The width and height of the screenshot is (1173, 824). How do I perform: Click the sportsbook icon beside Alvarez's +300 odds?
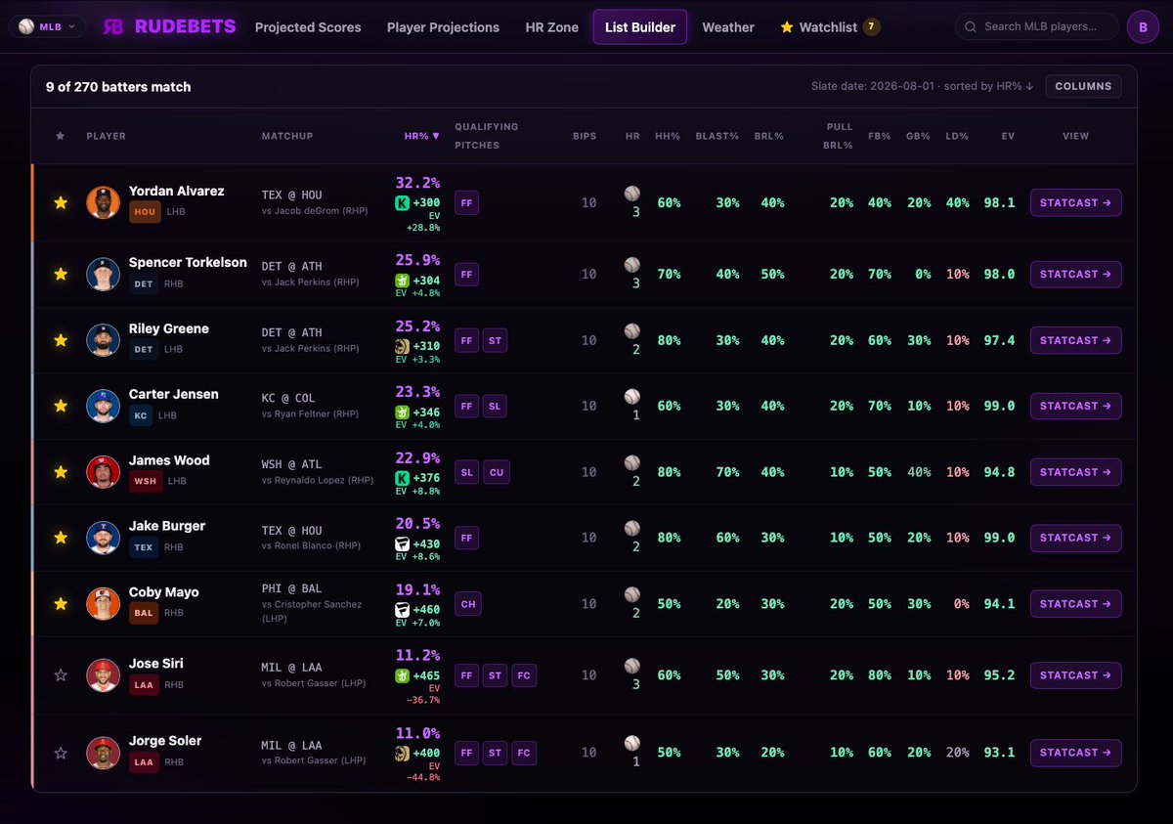(401, 202)
